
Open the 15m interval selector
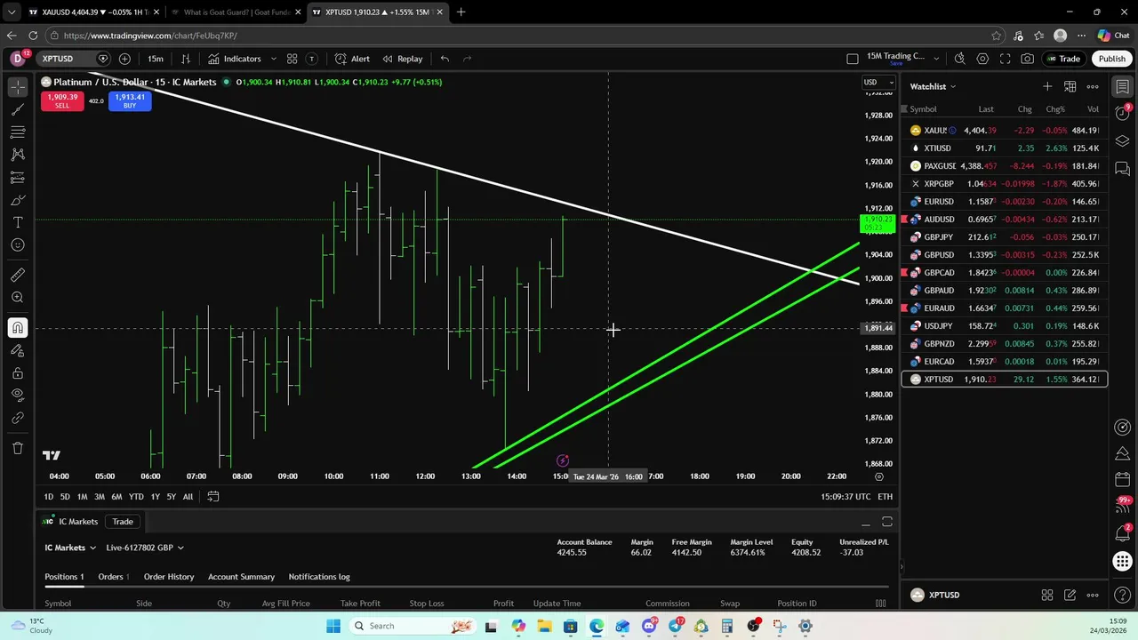click(x=156, y=59)
